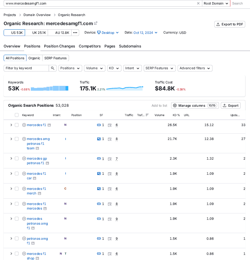Open Domain Overview breadcrumb link

(37, 15)
